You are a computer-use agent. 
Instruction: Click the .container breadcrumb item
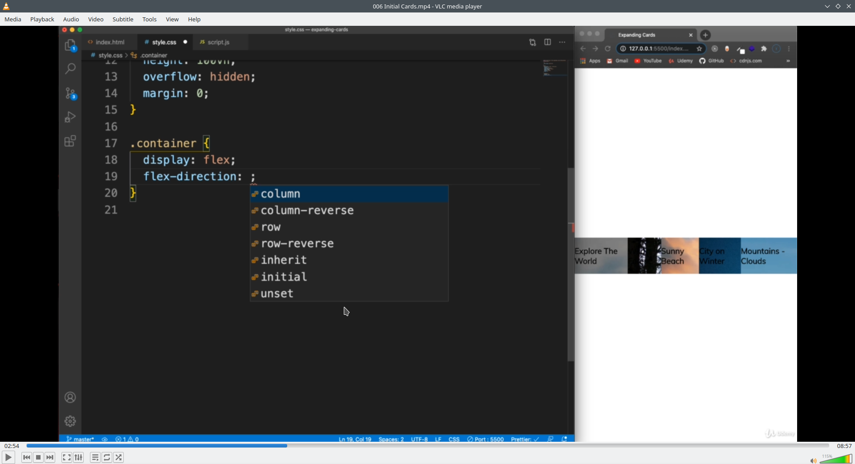(150, 55)
